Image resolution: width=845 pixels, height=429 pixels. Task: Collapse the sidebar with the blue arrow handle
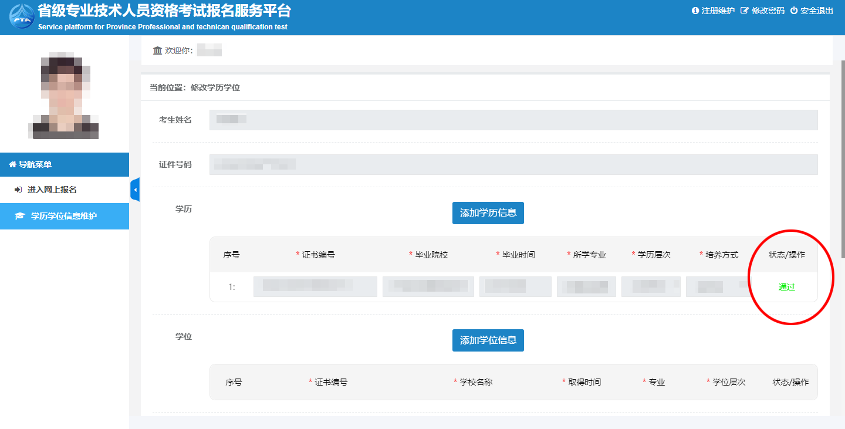135,190
